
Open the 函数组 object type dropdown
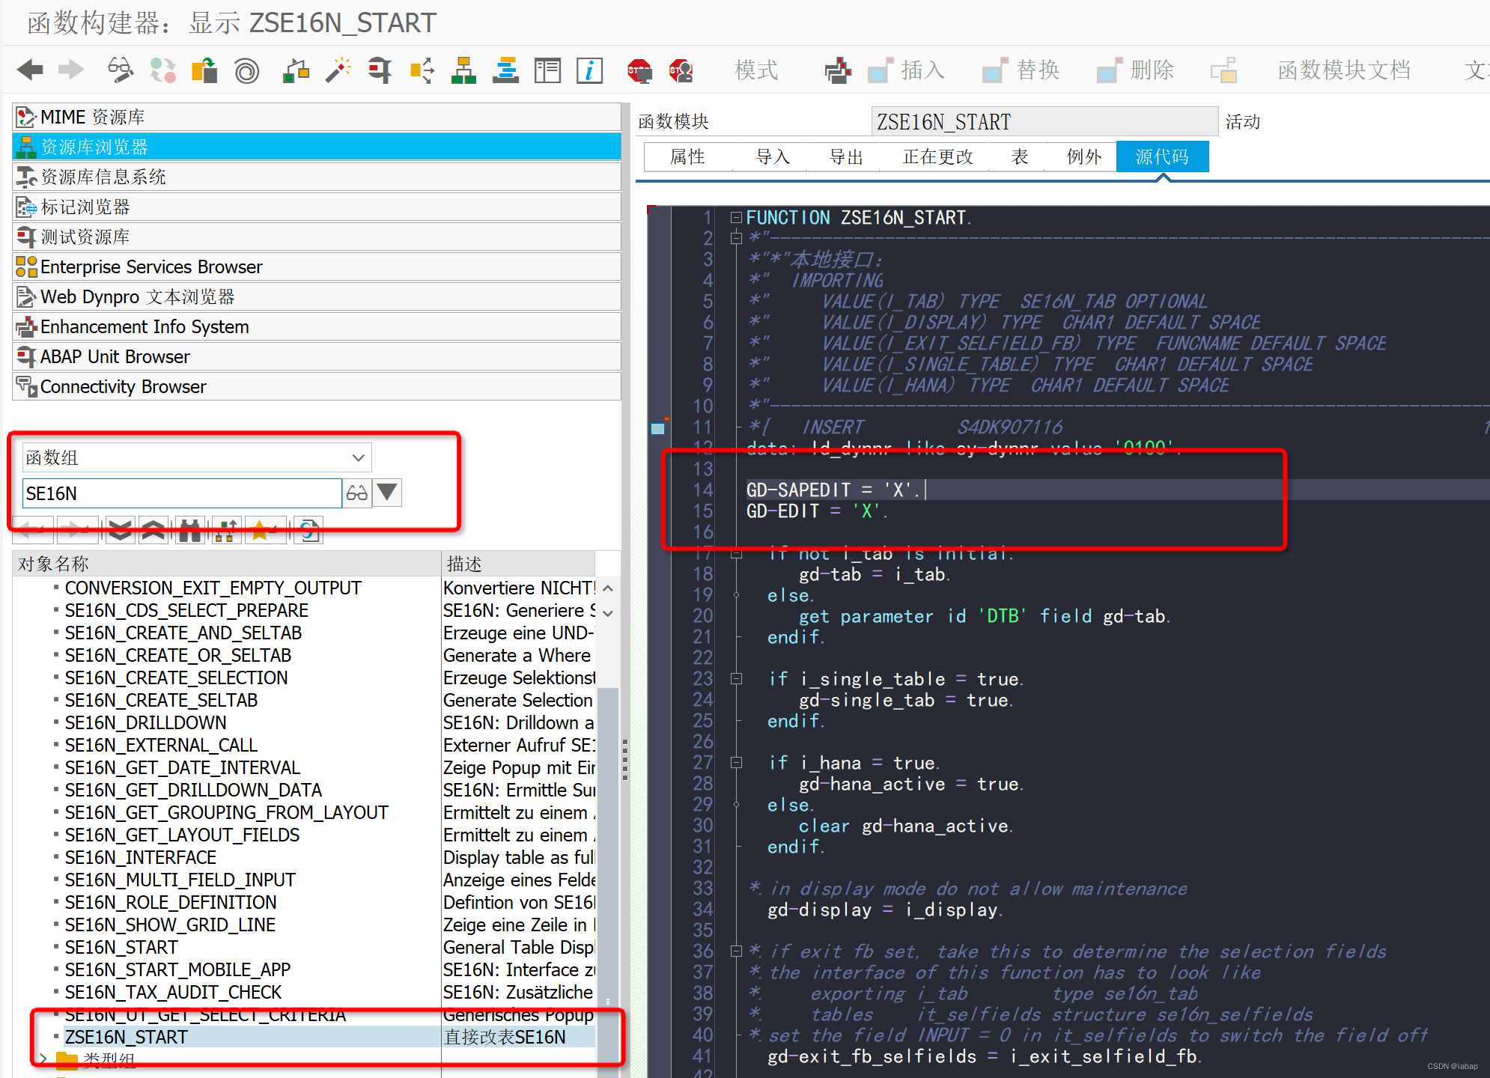[x=358, y=457]
